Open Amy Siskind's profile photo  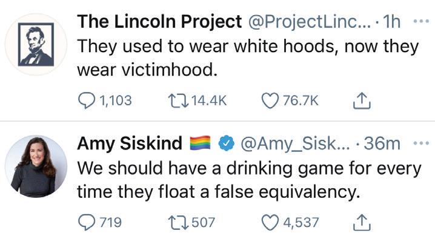(36, 166)
